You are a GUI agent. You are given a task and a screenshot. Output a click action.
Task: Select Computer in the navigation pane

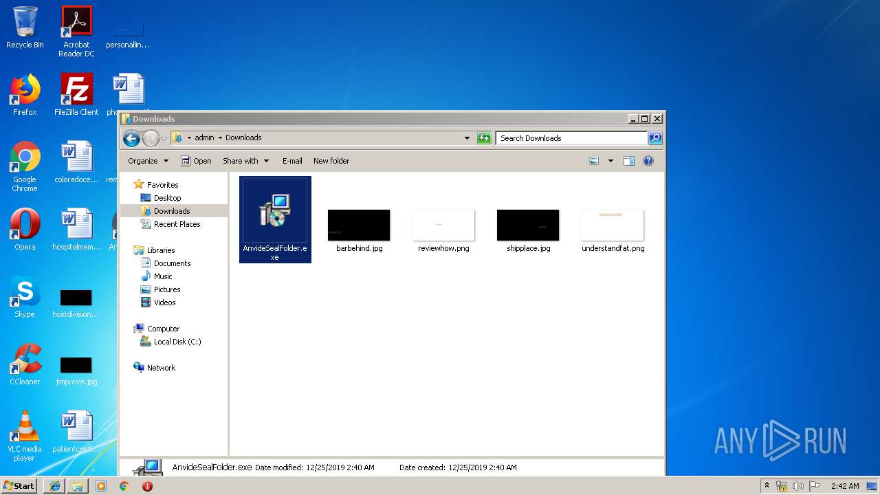(x=156, y=329)
